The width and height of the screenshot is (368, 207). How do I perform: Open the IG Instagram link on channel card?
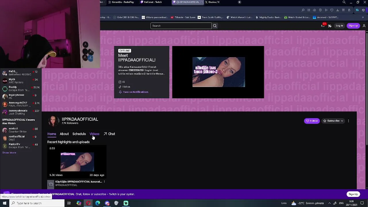[x=122, y=82]
